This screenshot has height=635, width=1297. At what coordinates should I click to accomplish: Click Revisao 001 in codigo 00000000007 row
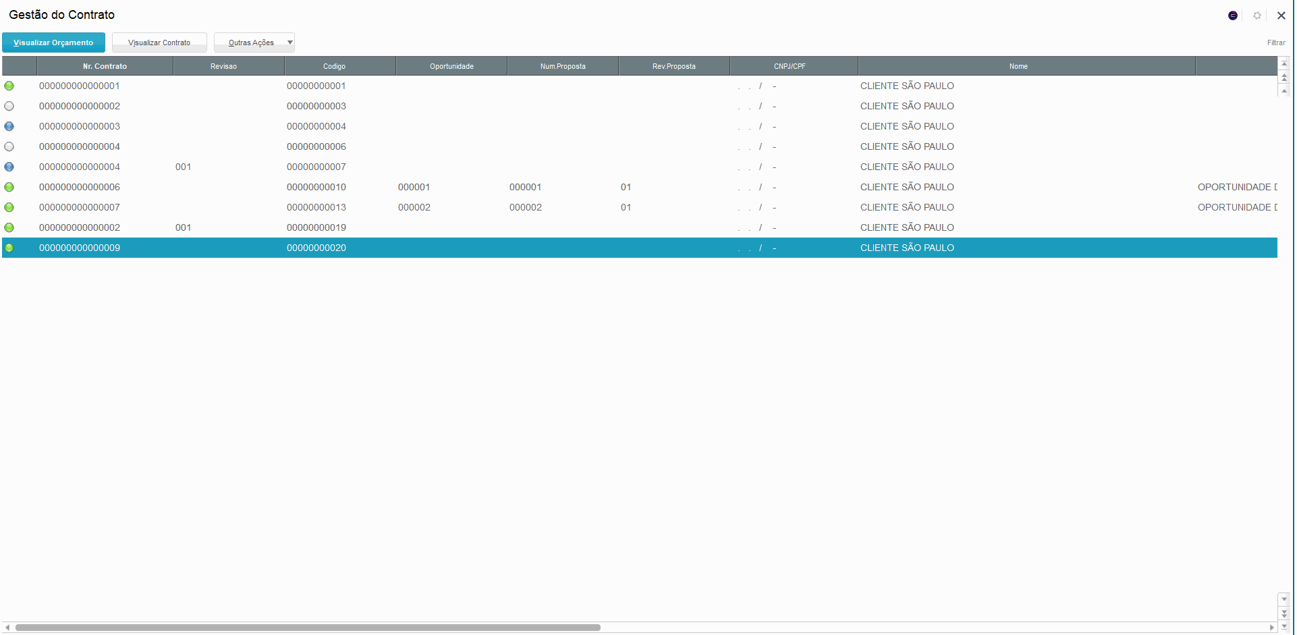click(x=183, y=167)
